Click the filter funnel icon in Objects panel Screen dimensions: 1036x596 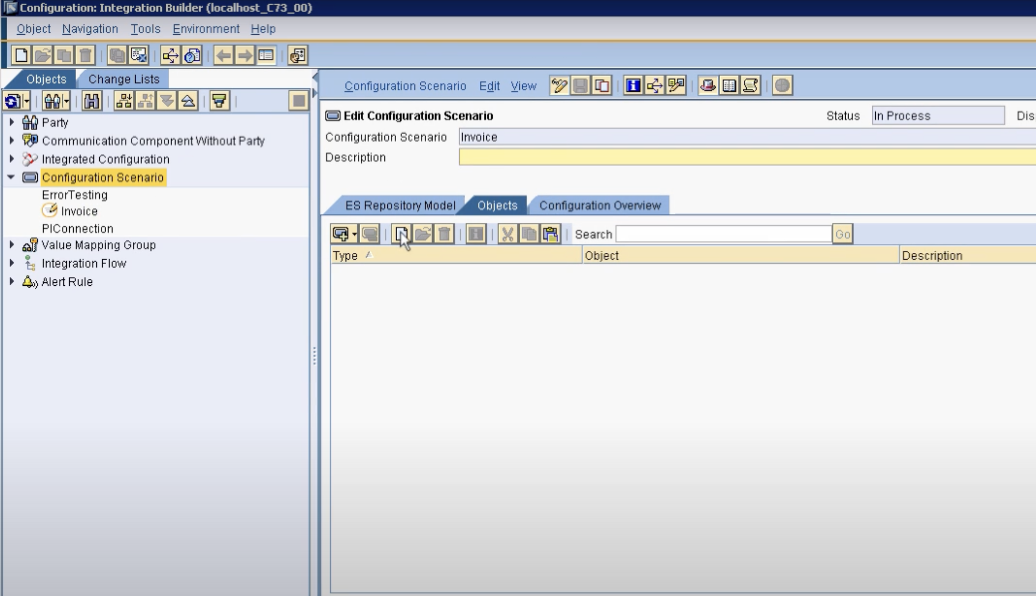click(219, 101)
